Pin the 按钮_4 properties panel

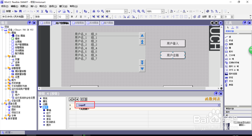coord(216,94)
